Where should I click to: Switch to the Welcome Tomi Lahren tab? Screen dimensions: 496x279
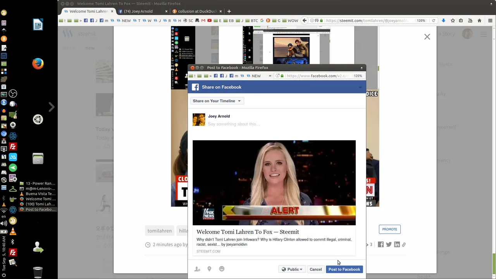click(89, 11)
